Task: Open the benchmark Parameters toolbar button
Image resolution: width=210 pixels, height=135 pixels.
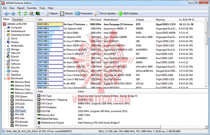Action: (x=84, y=13)
